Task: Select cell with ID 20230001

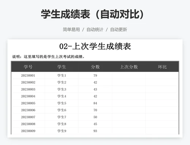Action: 28,75
